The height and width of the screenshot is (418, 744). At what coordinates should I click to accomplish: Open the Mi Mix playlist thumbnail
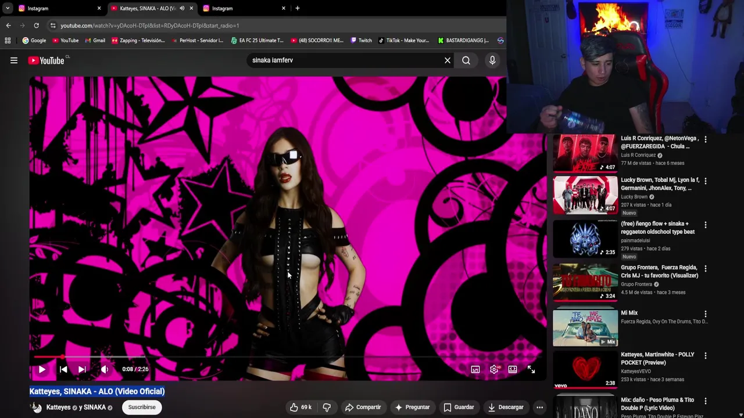click(585, 327)
